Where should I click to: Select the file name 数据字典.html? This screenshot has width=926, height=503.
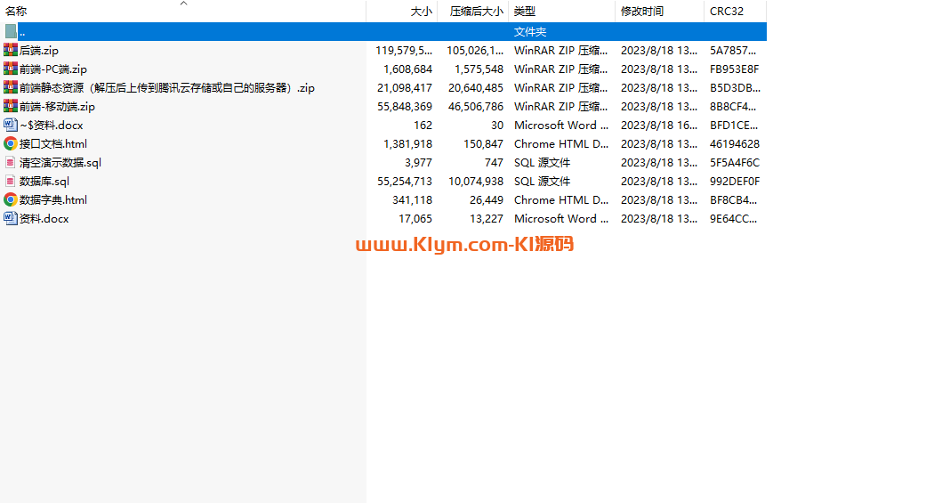pyautogui.click(x=53, y=199)
